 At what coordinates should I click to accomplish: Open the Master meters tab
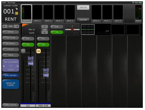click(138, 14)
